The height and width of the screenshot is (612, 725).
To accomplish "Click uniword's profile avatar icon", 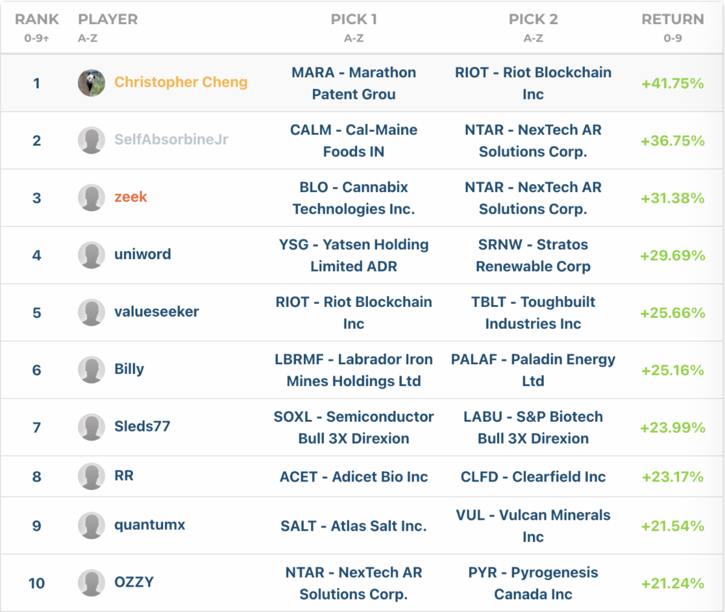I will [x=91, y=255].
